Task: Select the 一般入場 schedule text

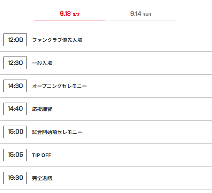Action: coord(42,63)
